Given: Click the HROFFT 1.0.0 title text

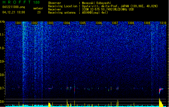Looking at the screenshot, I should 21,2.
